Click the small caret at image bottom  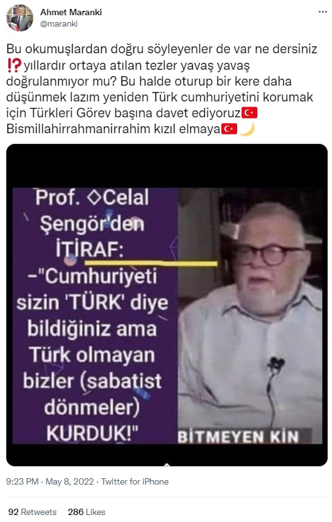(167, 464)
